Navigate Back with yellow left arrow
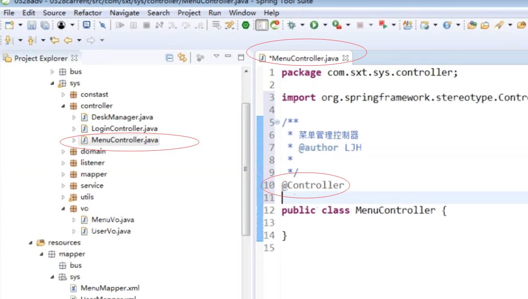 tap(68, 40)
